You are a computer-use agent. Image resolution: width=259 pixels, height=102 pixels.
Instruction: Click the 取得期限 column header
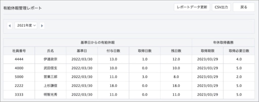coord(207,51)
